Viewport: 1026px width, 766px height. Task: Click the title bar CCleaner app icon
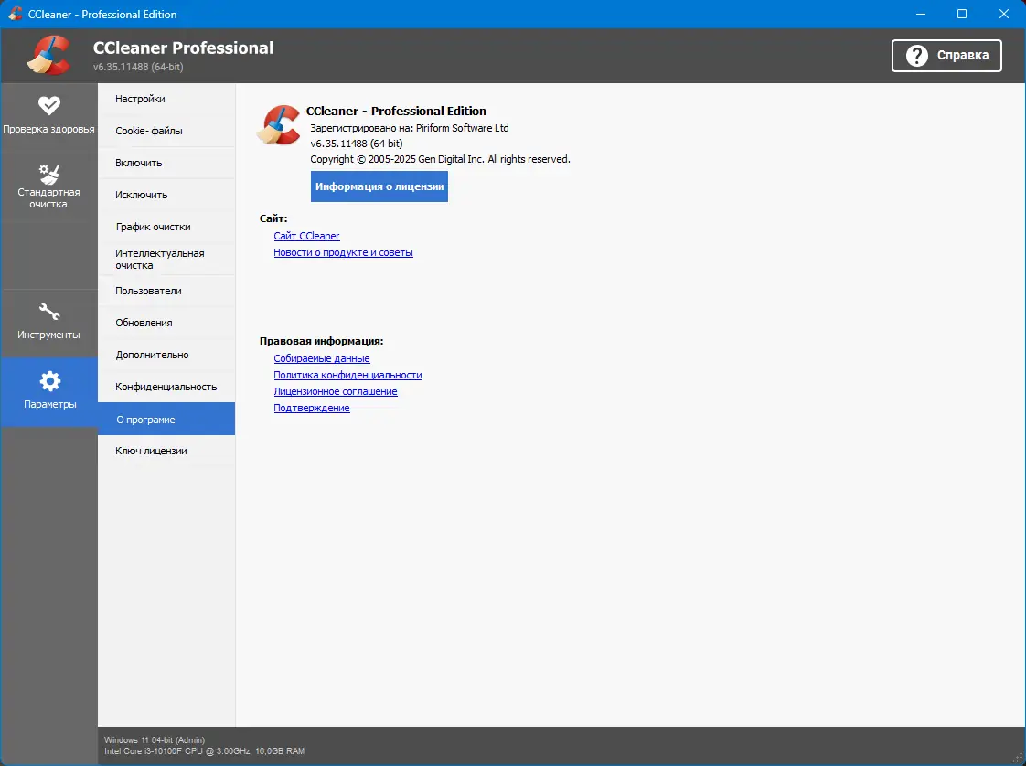pos(15,14)
